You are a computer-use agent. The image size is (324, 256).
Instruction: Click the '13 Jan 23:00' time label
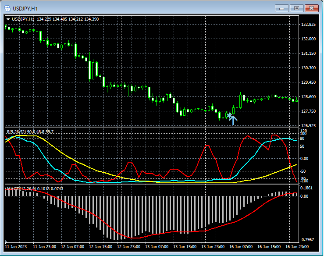click(x=213, y=247)
